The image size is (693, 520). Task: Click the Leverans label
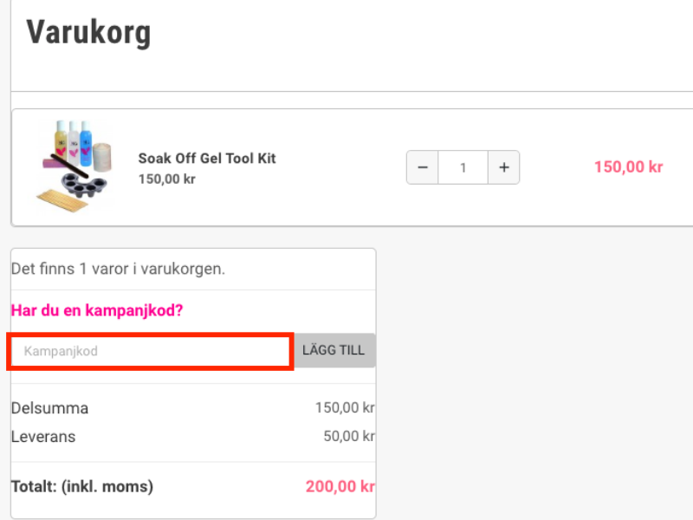pos(43,437)
